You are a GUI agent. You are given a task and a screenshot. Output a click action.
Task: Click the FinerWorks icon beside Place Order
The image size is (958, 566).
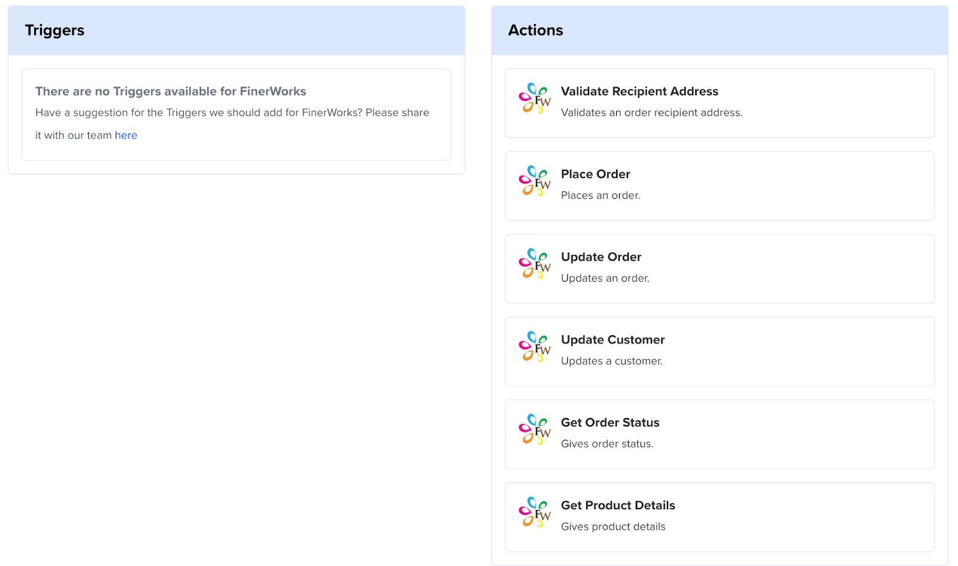coord(534,181)
